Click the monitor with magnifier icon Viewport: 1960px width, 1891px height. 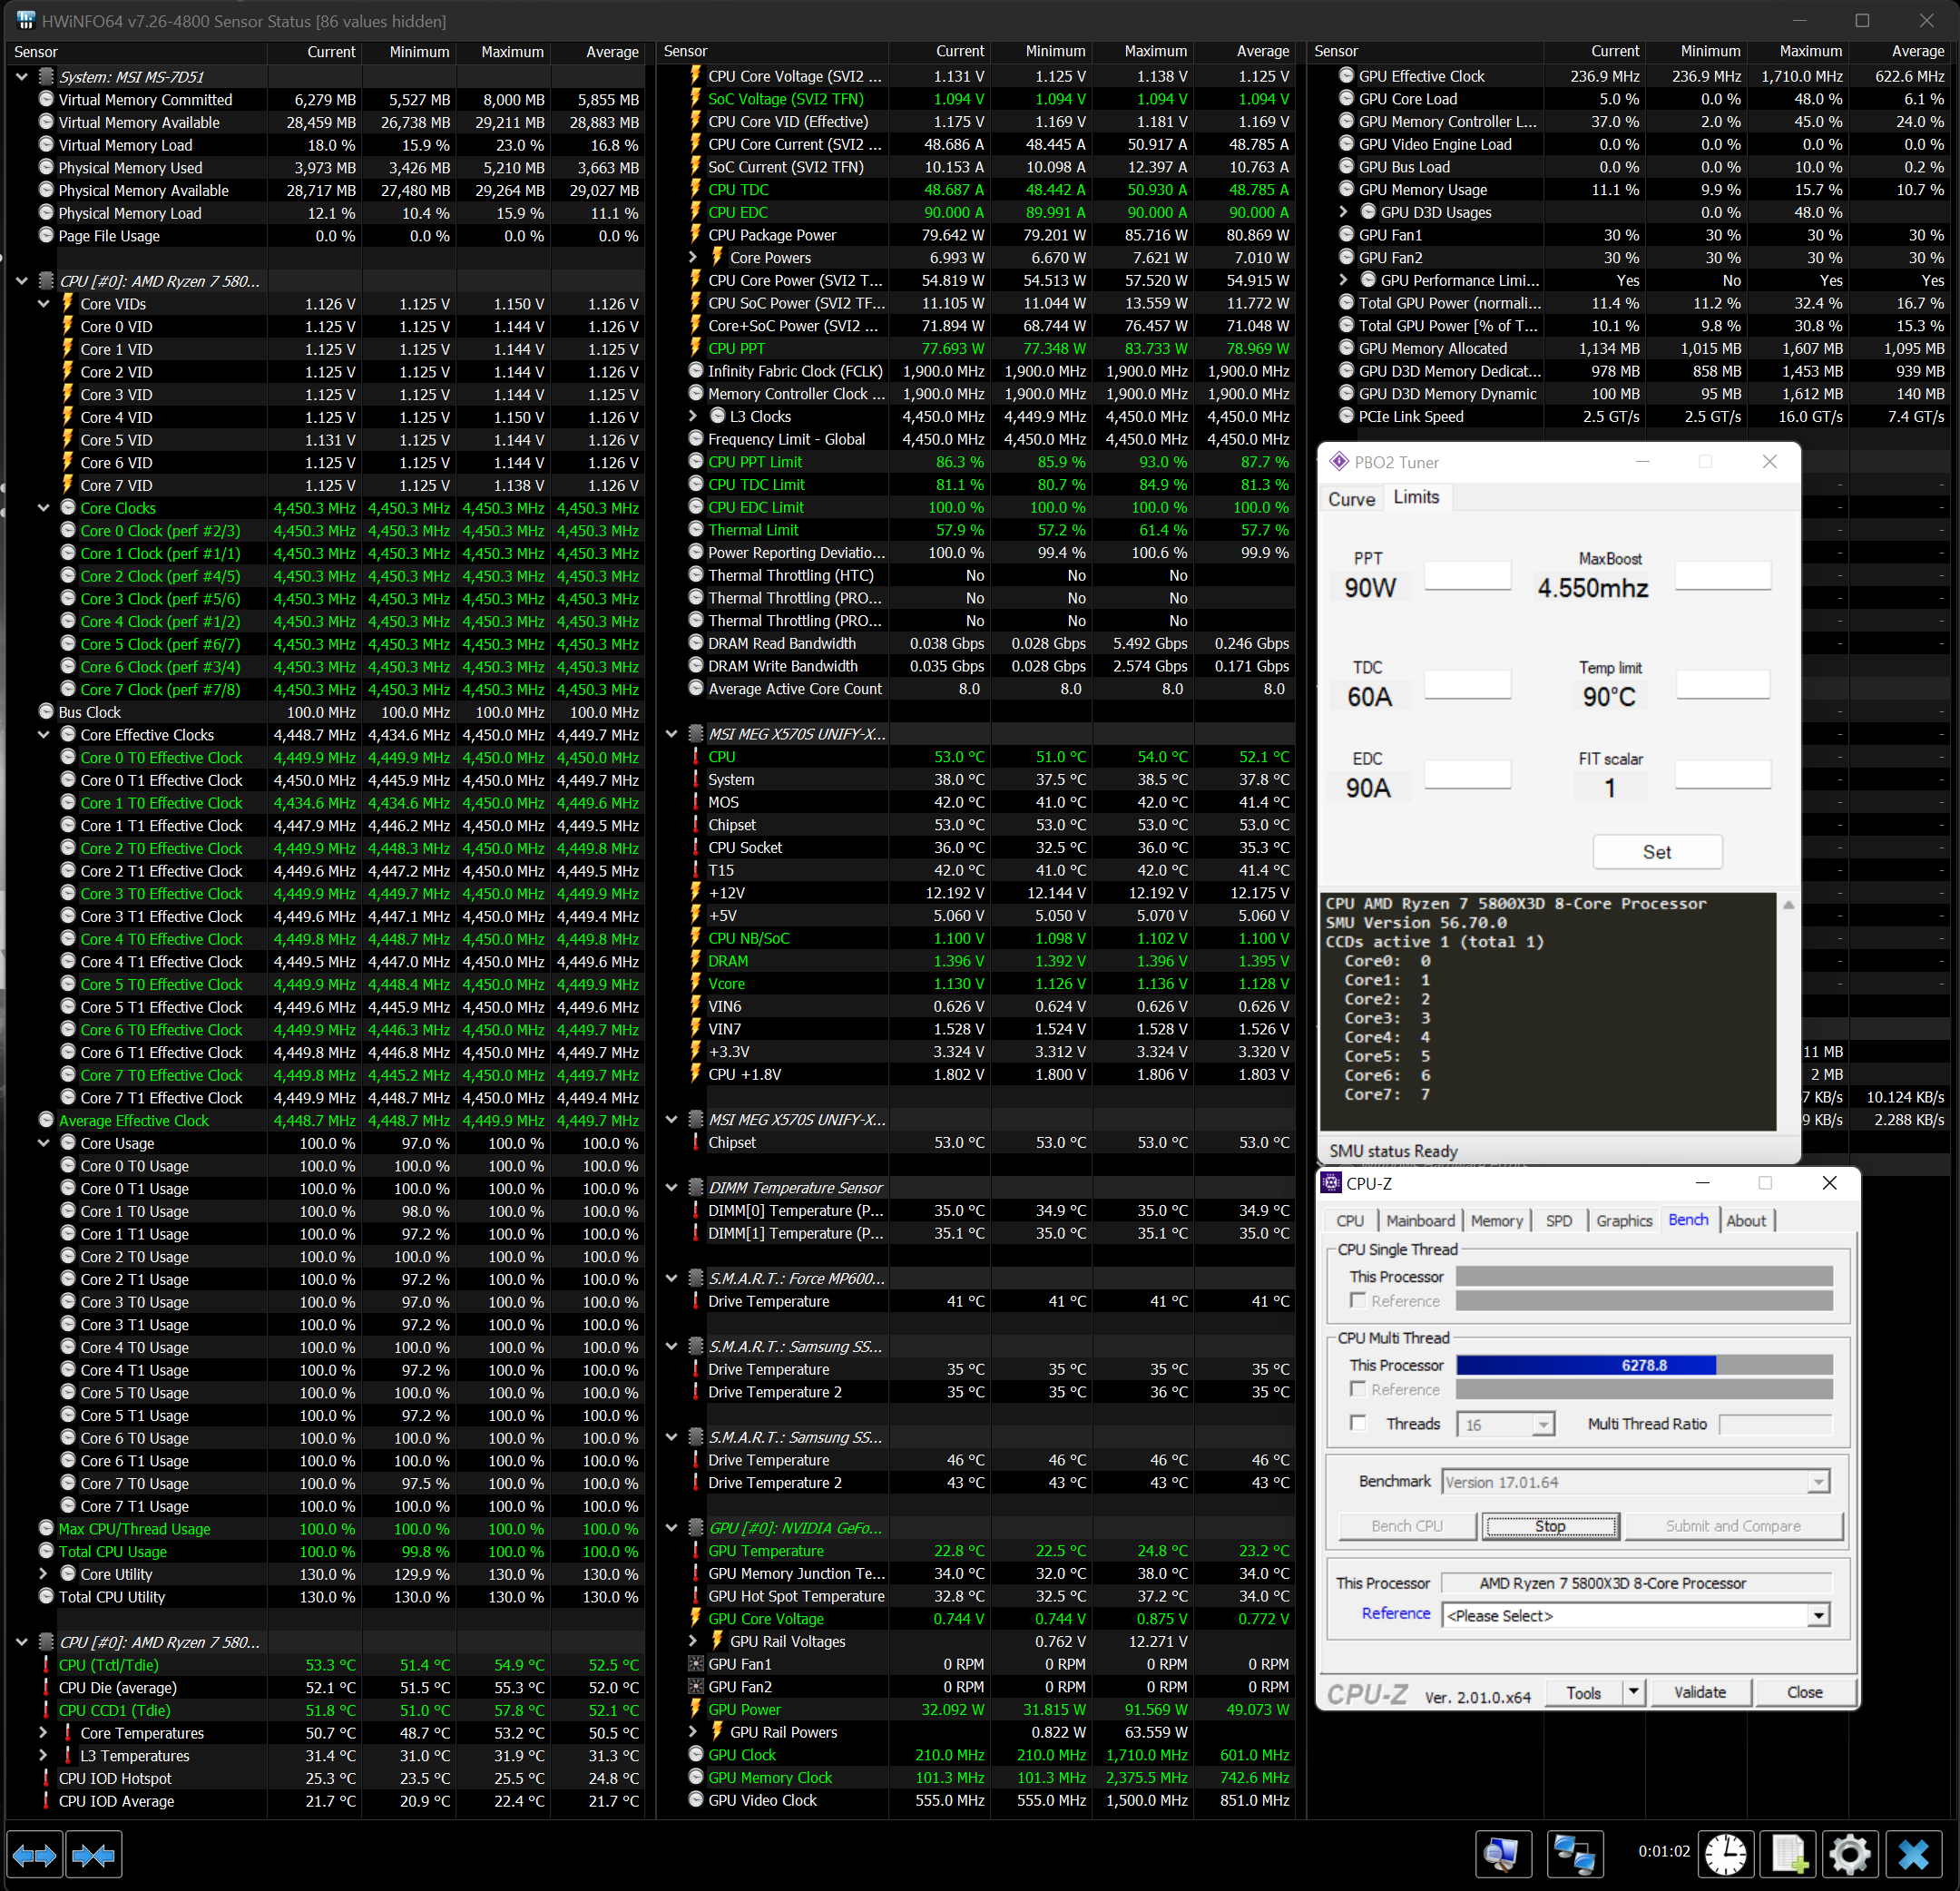1502,1855
